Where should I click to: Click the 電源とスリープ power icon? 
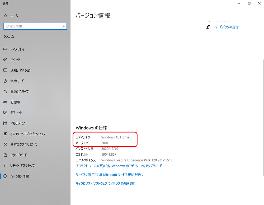[5, 91]
